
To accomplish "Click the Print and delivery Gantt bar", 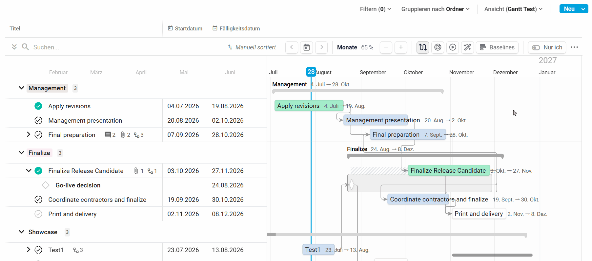I will (479, 214).
